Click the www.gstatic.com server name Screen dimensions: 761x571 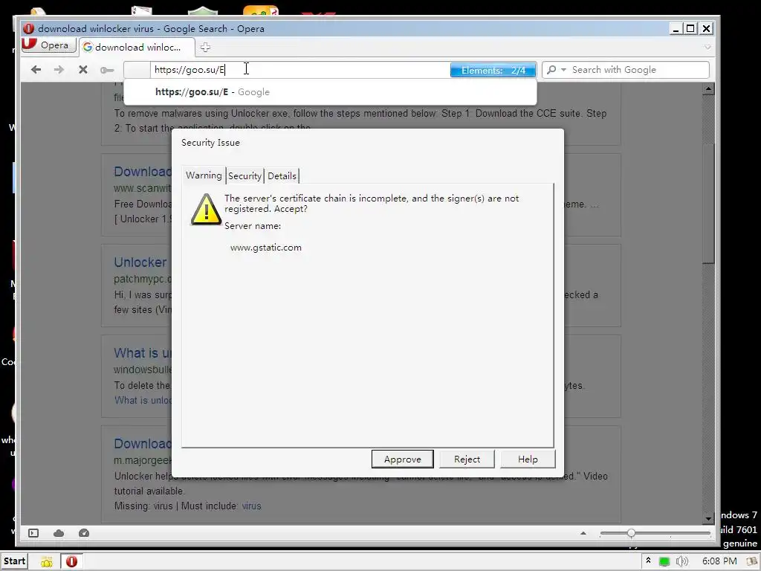[266, 247]
